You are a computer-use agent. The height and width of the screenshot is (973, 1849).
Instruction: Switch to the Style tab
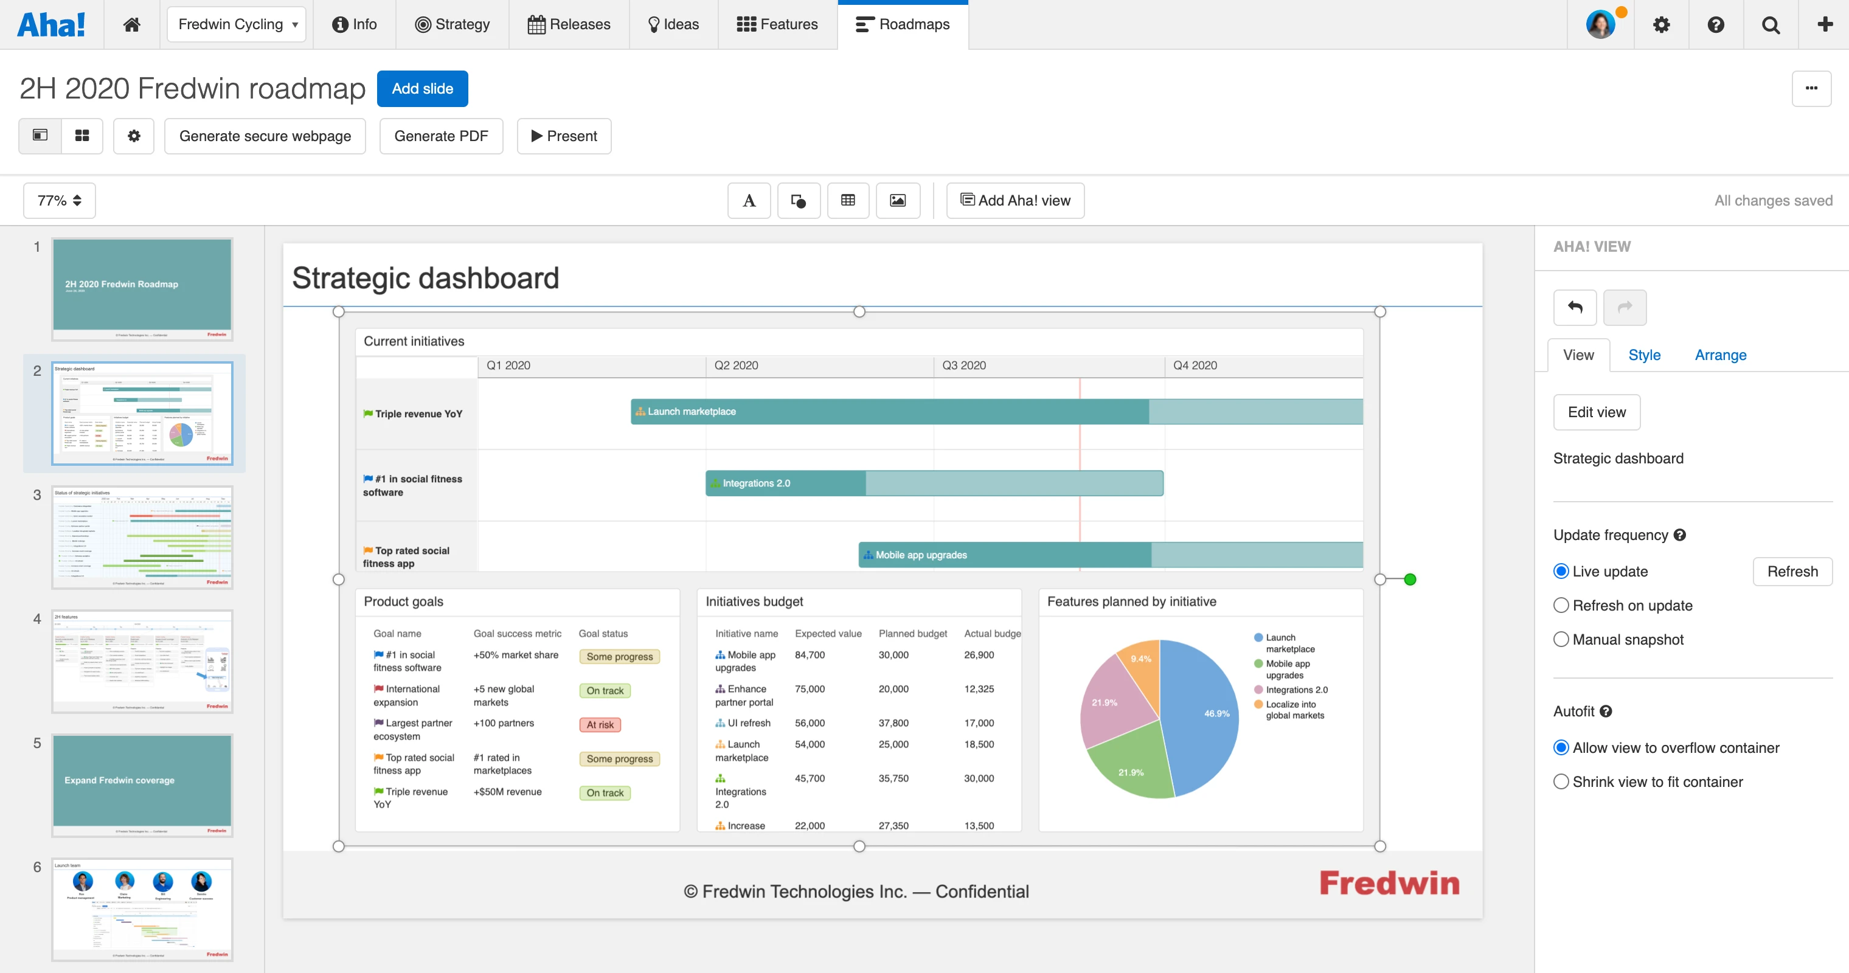[1643, 355]
